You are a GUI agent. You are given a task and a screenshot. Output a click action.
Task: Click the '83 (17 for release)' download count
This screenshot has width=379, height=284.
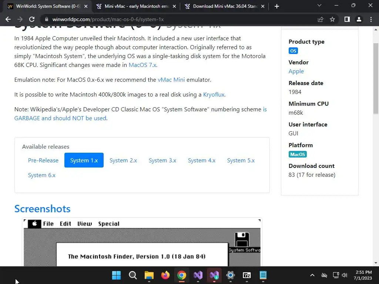[312, 175]
